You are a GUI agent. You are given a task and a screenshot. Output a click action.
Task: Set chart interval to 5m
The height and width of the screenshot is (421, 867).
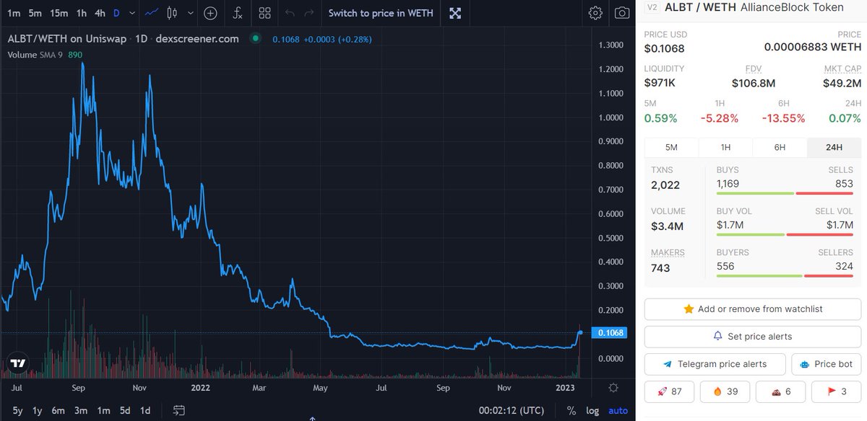[35, 13]
